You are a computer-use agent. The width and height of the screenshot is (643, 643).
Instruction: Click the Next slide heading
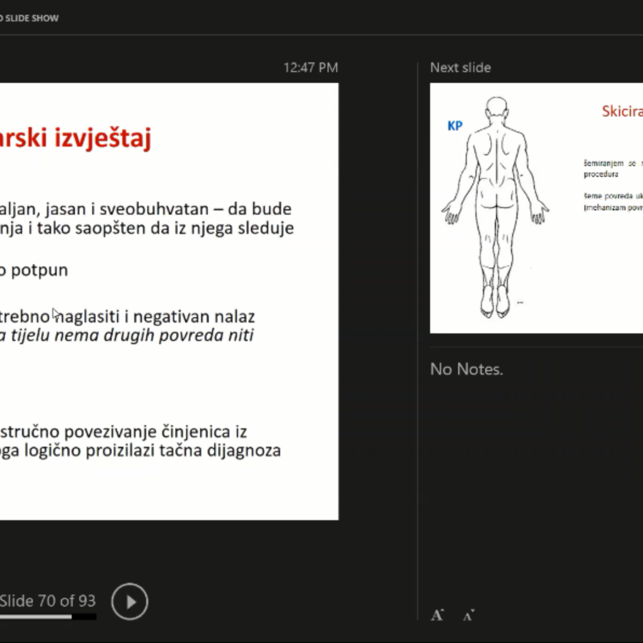[x=460, y=68]
